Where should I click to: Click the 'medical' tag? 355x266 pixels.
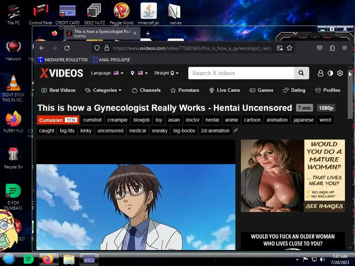click(x=137, y=131)
